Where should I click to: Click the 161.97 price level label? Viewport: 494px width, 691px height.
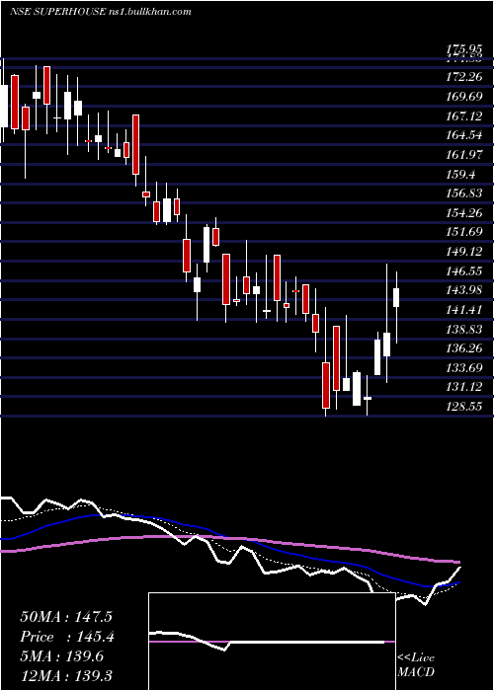coord(464,155)
